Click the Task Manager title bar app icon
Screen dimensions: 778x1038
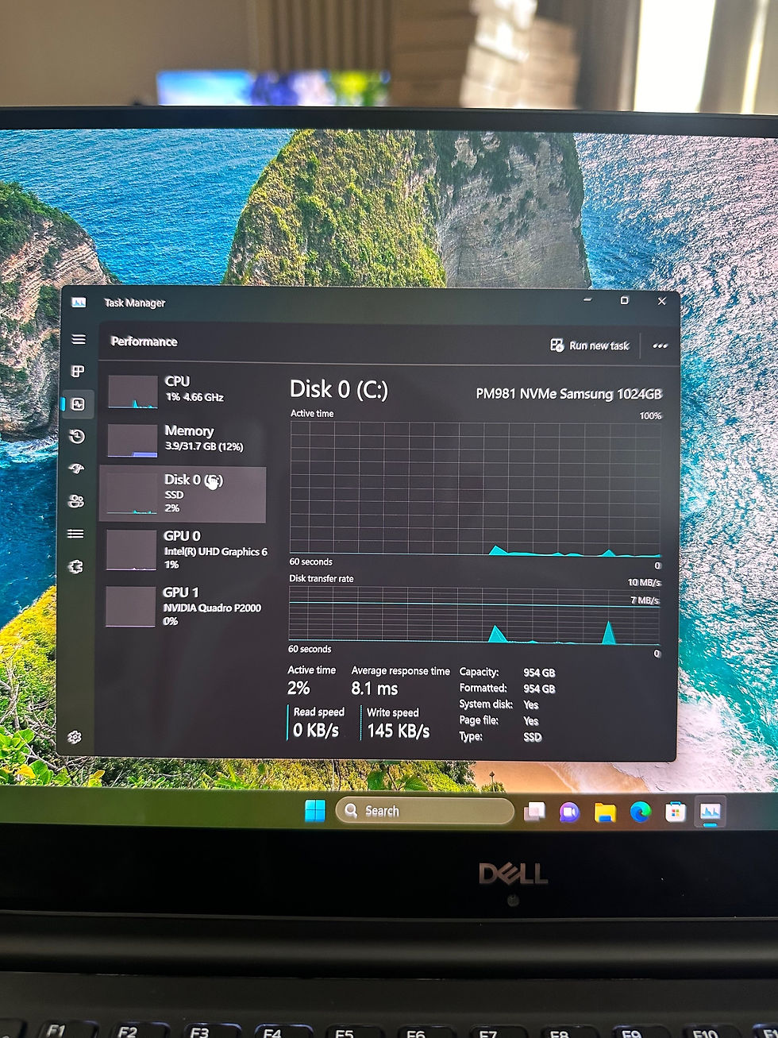tap(79, 303)
